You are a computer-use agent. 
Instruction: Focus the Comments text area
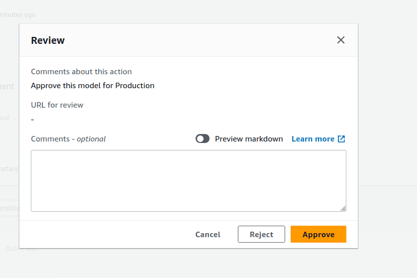[x=188, y=180]
